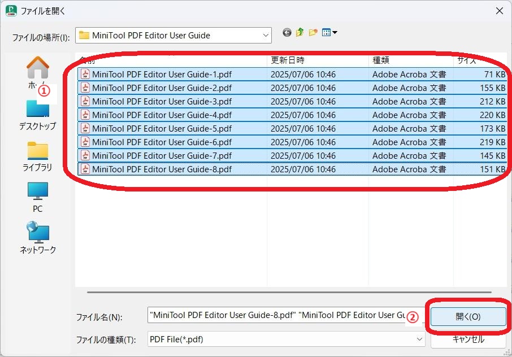Create a new folder icon

313,33
